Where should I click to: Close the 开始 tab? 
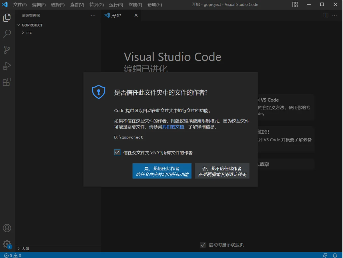tap(136, 15)
